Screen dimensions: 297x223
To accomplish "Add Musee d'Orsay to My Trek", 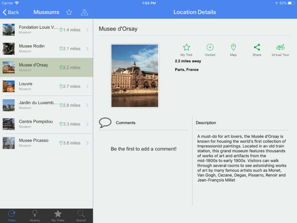I will point(187,50).
